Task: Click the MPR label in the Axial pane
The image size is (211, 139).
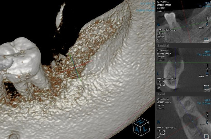Action: (x=207, y=101)
